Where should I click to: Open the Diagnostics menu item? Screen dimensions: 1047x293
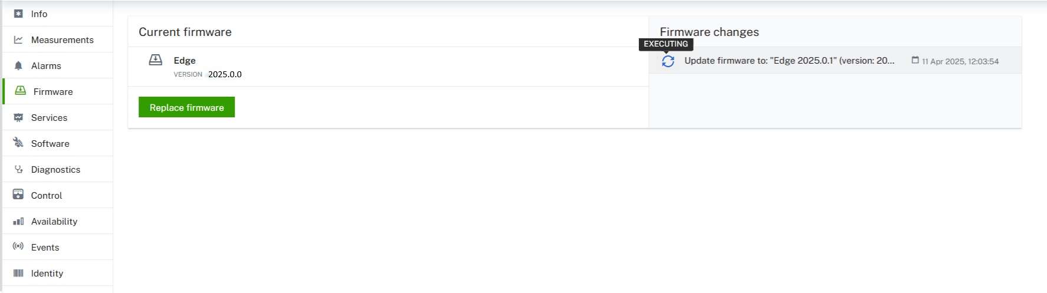click(55, 169)
